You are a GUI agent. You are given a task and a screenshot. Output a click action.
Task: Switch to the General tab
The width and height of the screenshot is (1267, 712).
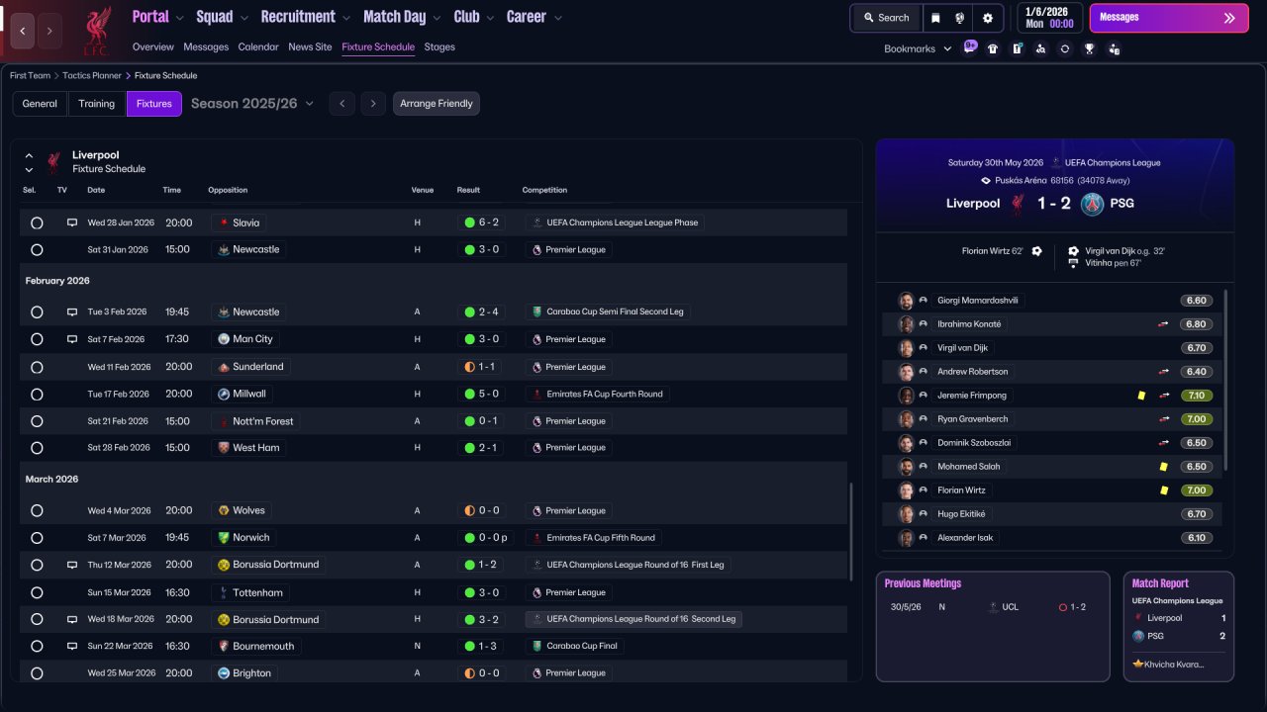point(40,104)
